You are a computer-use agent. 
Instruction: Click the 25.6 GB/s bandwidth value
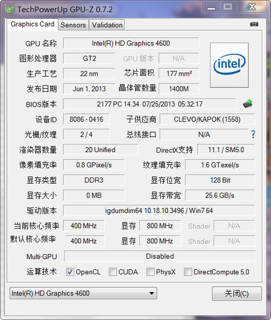click(x=220, y=195)
